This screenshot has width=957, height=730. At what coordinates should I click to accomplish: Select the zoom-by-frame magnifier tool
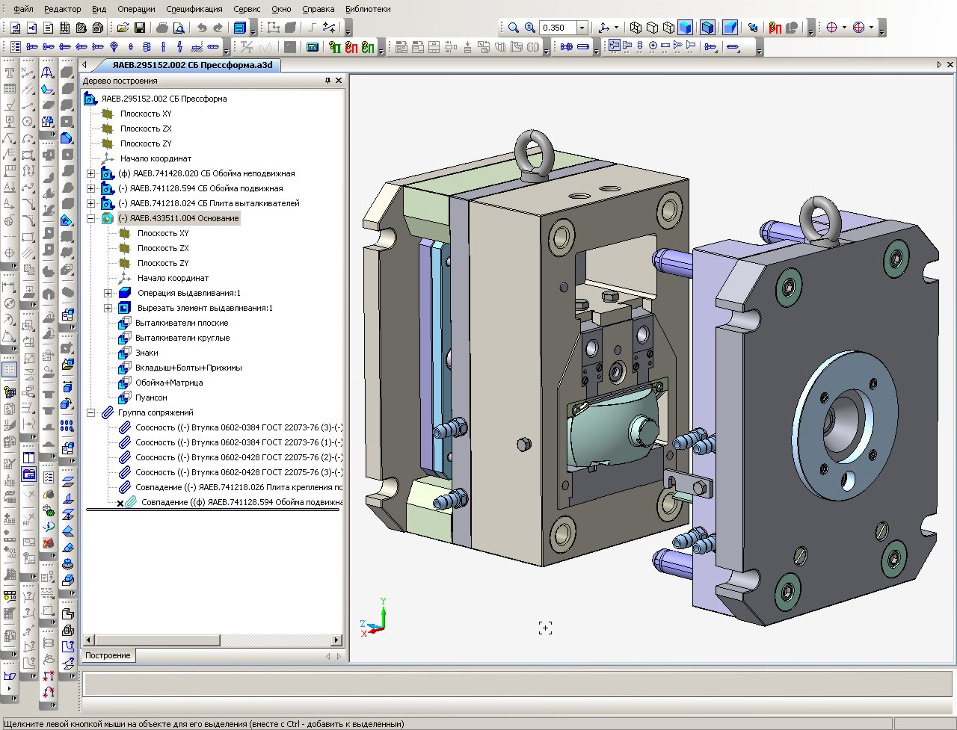[515, 27]
